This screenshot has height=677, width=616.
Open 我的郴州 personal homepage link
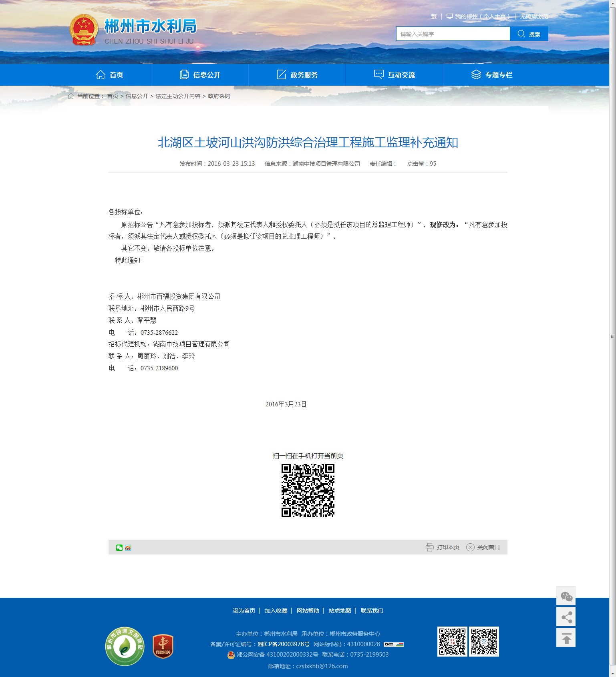click(x=482, y=16)
